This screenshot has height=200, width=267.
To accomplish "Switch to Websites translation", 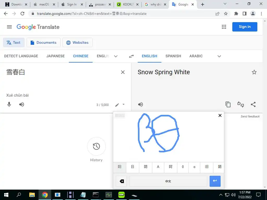I will click(x=77, y=42).
